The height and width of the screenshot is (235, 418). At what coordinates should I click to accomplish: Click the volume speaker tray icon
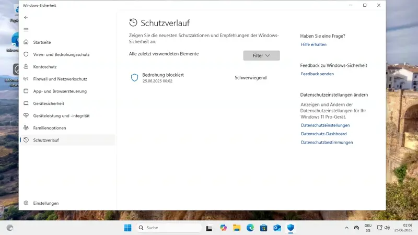tap(387, 228)
